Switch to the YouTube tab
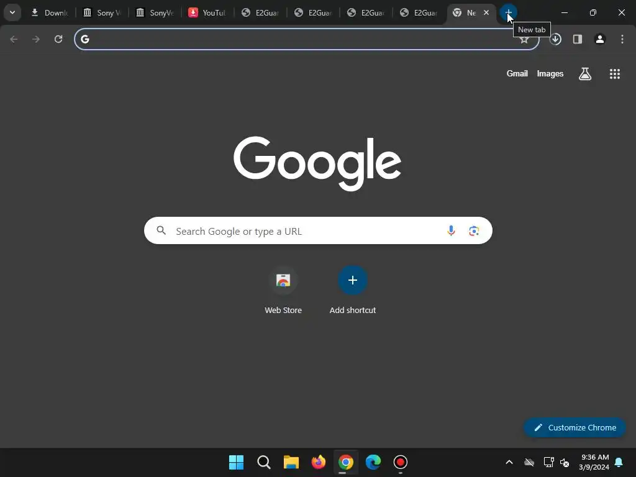 point(207,12)
